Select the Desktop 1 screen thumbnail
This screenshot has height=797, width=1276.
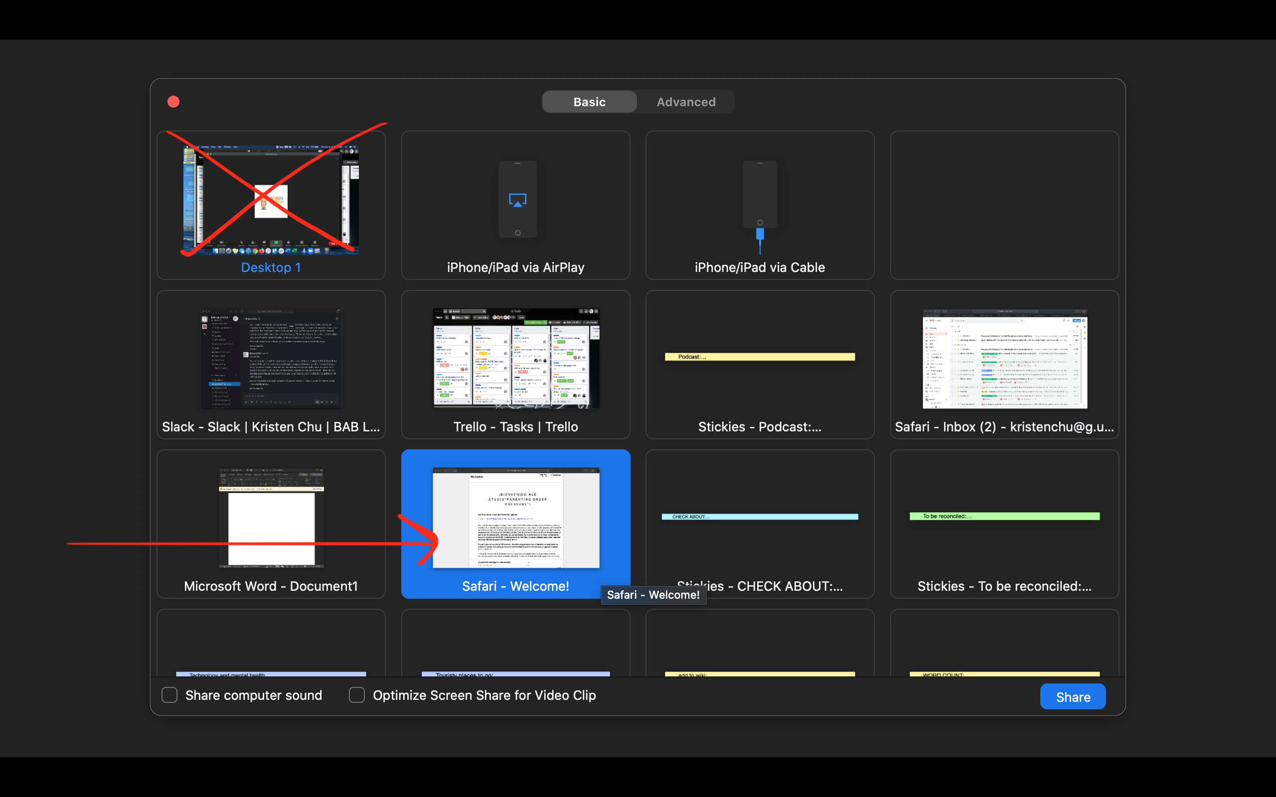[271, 205]
